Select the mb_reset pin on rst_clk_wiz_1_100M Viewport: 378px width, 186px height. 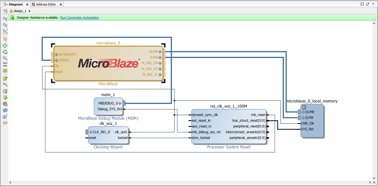[258, 115]
